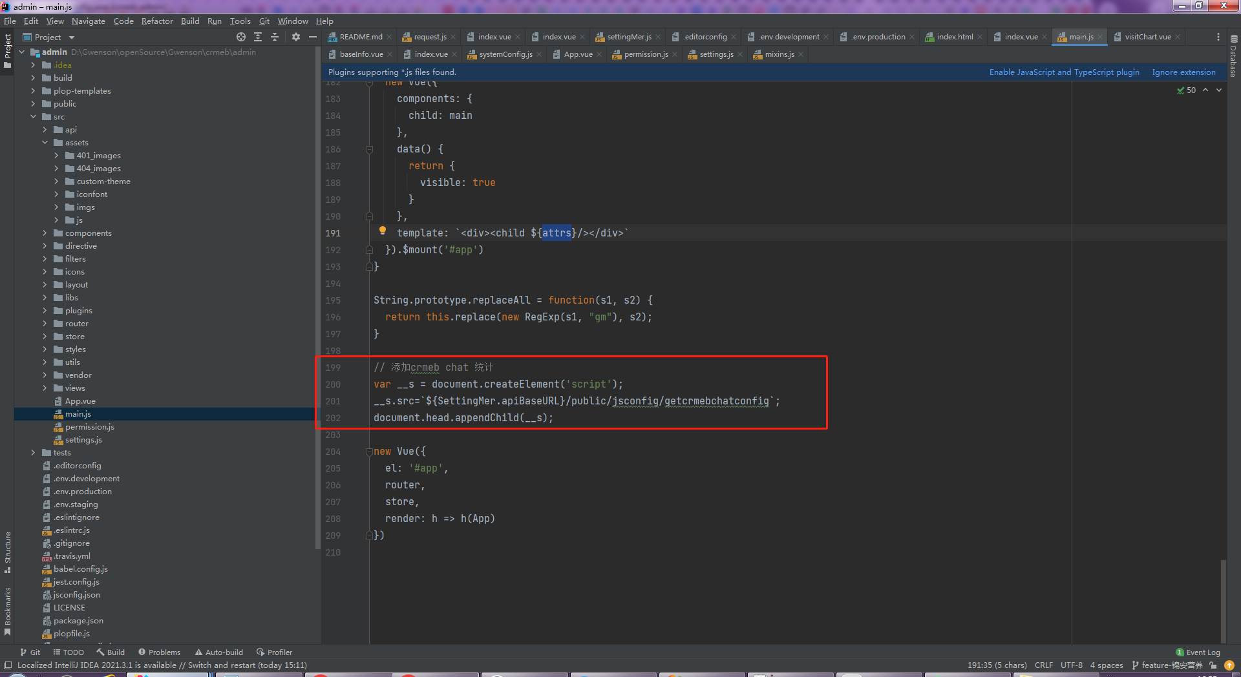Open the File menu
1241x677 pixels.
tap(10, 21)
